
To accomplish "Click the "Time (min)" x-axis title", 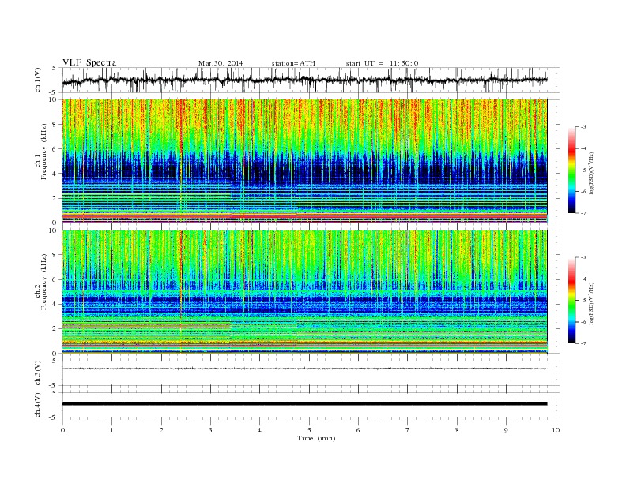I will [x=316, y=438].
